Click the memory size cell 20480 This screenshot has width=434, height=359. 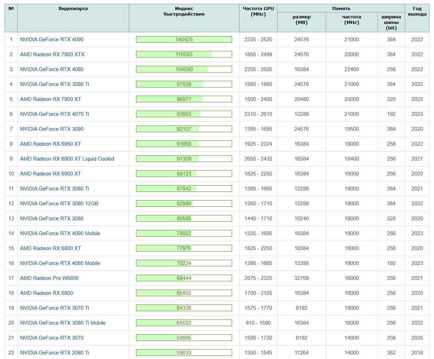tap(301, 99)
